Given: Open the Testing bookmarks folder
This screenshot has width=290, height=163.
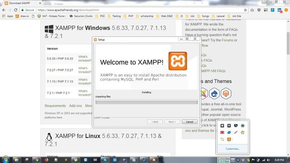Looking at the screenshot, I should pyautogui.click(x=114, y=16).
